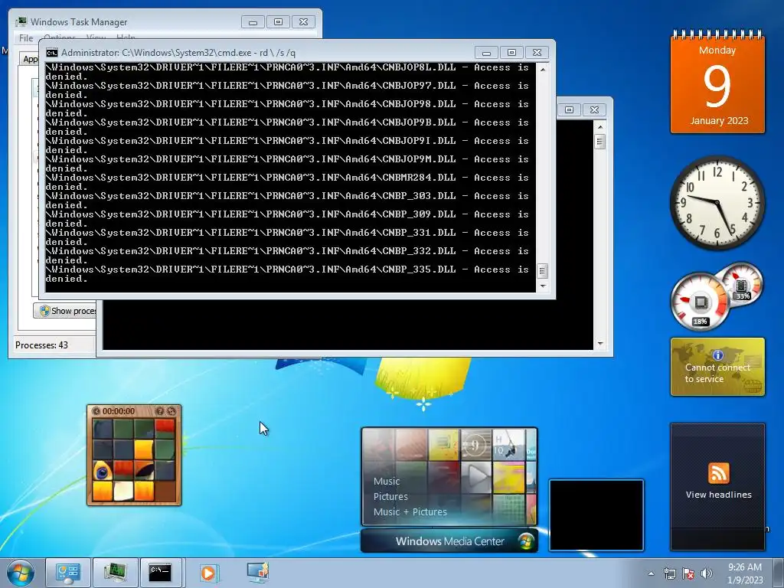Maximize the Windows Task Manager window
The width and height of the screenshot is (784, 588).
click(278, 22)
